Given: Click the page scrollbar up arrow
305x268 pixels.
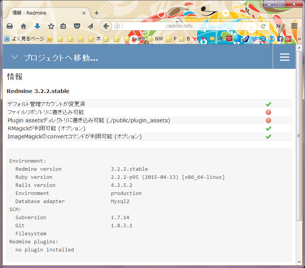Looking at the screenshot, I should pyautogui.click(x=299, y=47).
